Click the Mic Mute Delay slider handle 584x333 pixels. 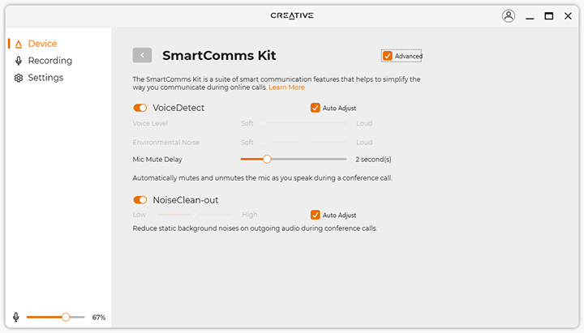point(267,160)
